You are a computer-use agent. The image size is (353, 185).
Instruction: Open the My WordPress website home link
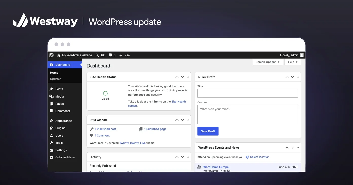point(74,55)
